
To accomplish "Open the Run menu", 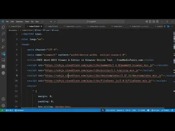I will point(37,22).
